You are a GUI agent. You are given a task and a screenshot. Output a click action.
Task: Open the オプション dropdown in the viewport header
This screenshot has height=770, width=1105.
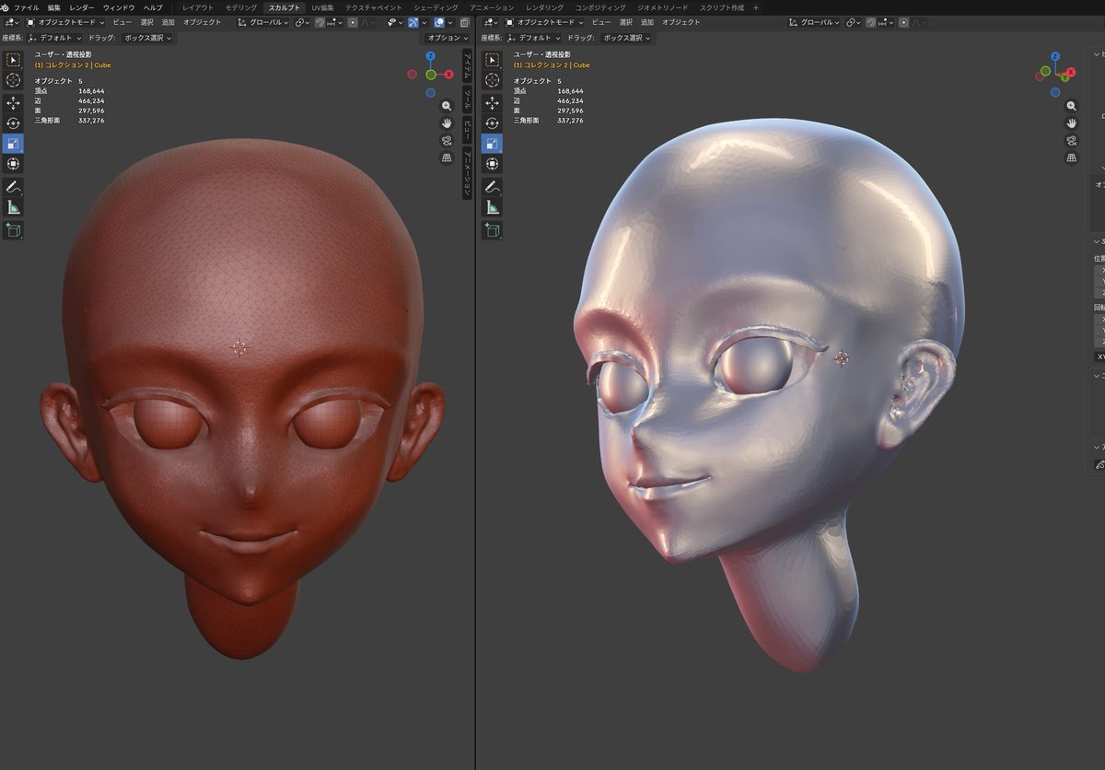[446, 38]
